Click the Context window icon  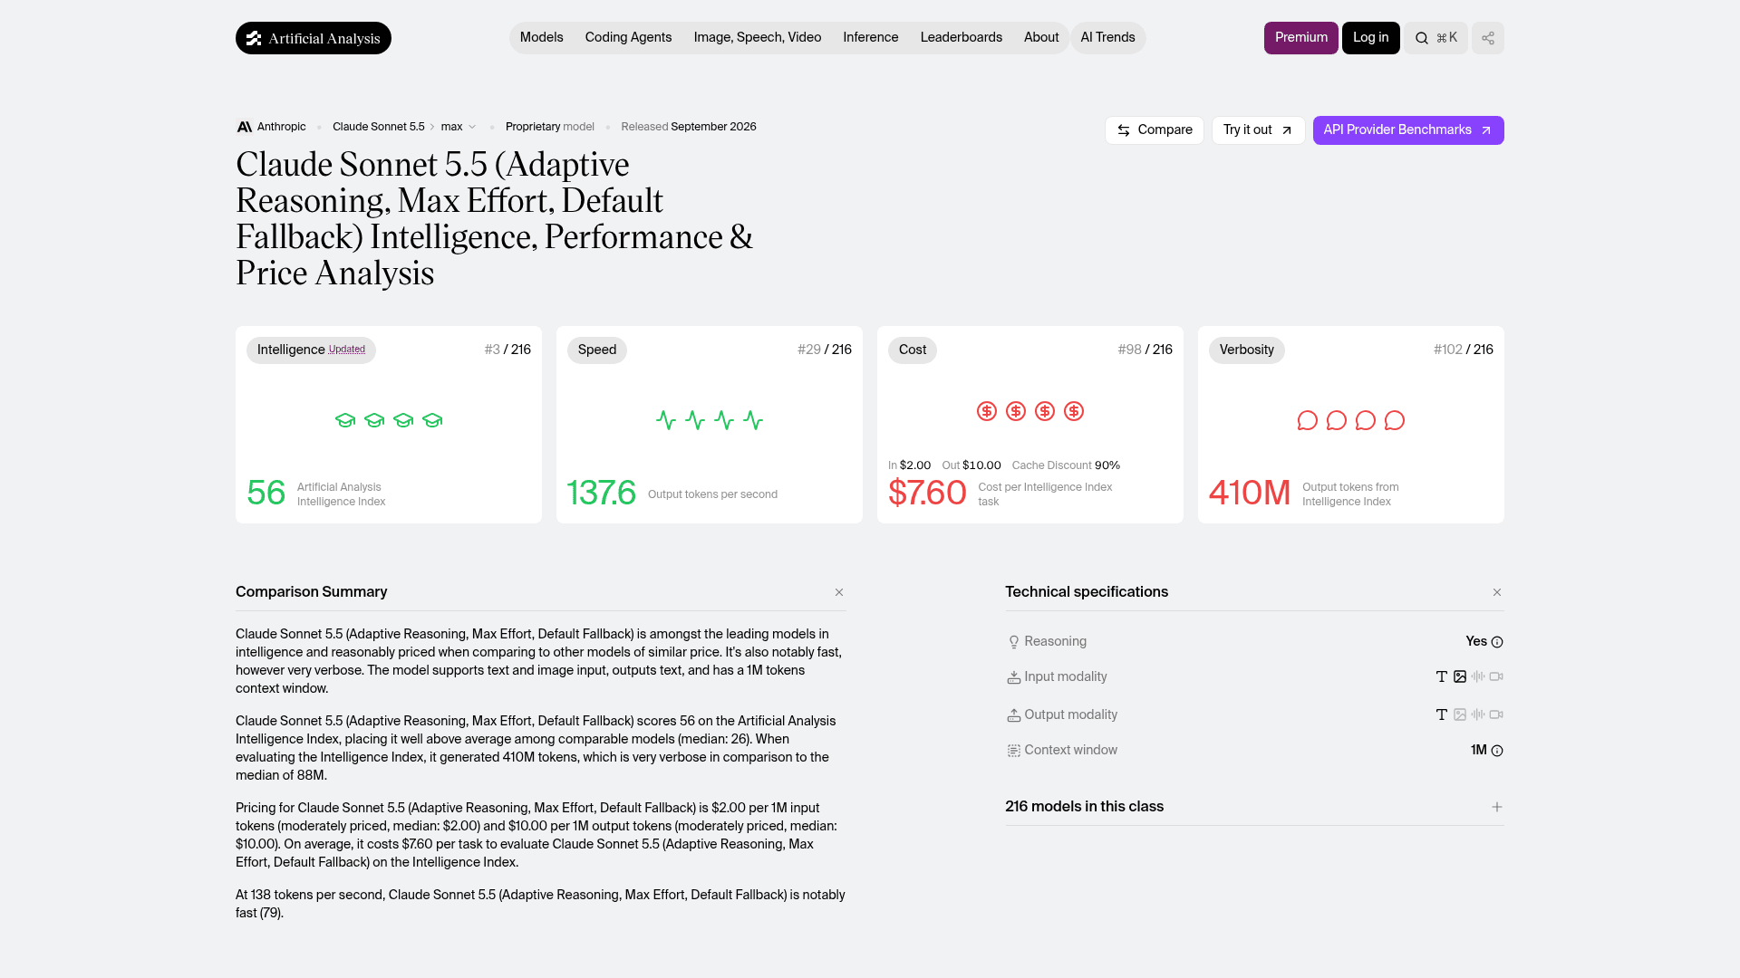click(1014, 751)
